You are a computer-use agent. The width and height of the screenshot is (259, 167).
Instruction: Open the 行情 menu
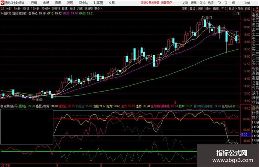[34, 3]
